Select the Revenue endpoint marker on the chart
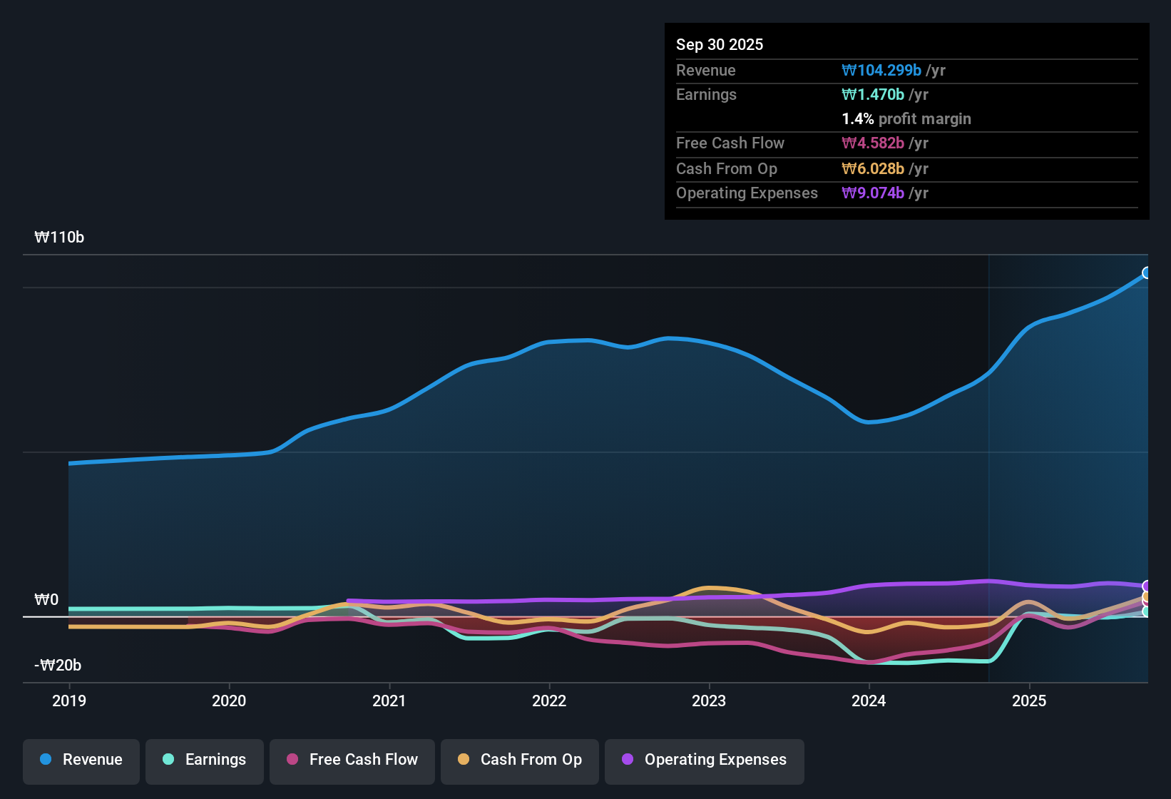 (1147, 273)
